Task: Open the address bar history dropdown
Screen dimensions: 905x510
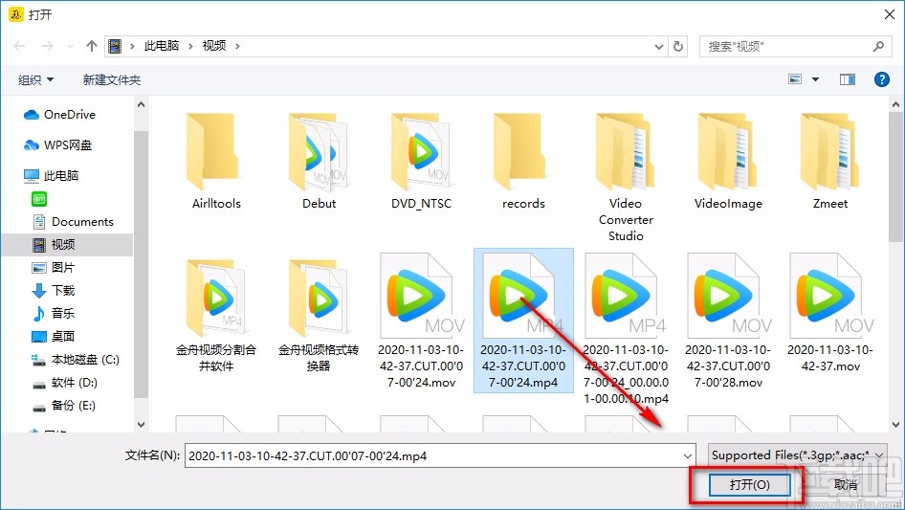Action: pos(658,46)
